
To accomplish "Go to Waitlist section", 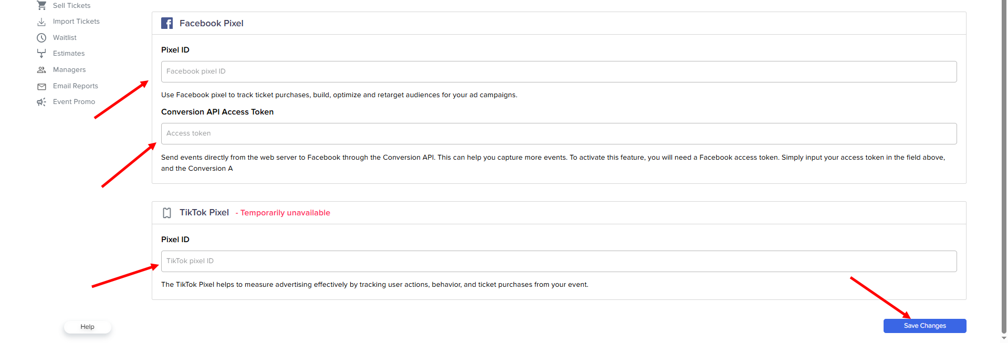I will tap(65, 38).
